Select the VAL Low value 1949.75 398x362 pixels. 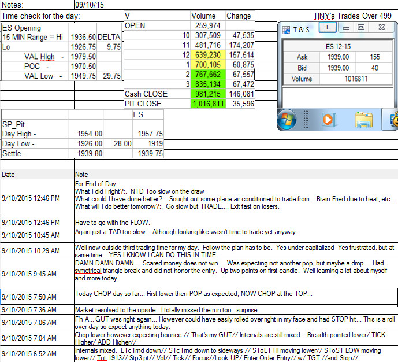(x=83, y=76)
